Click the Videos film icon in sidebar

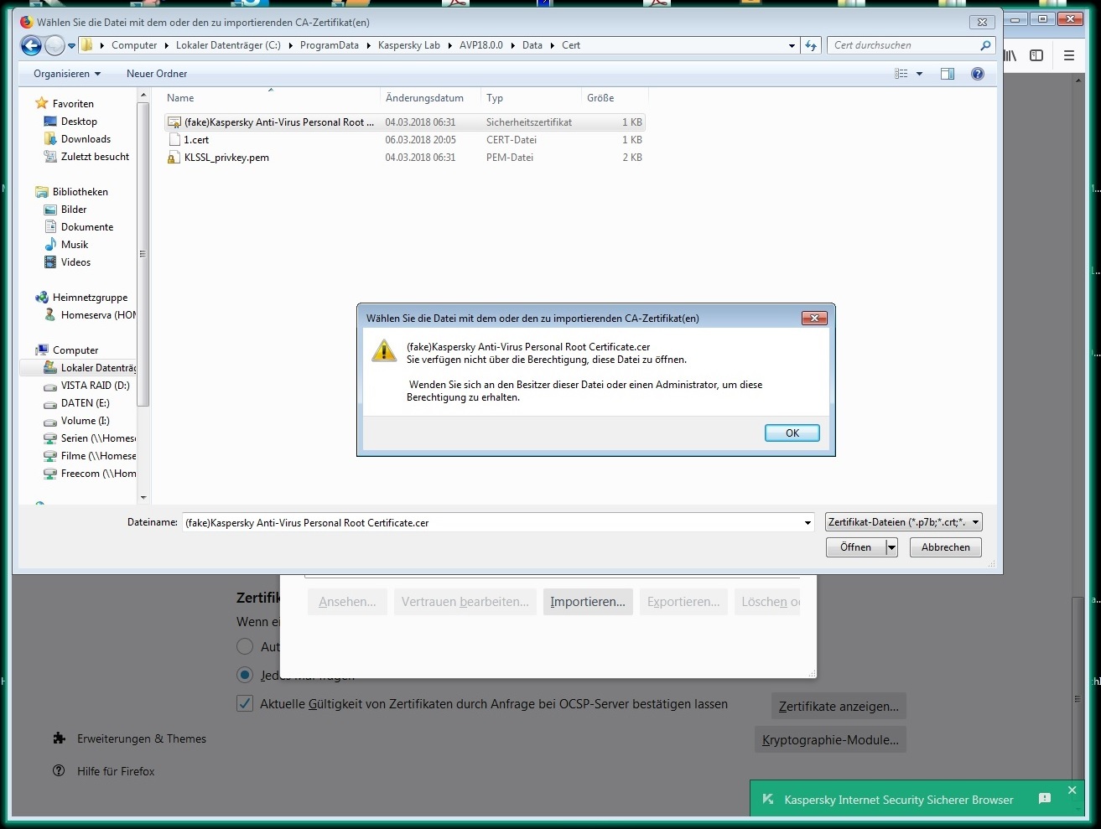coord(50,262)
